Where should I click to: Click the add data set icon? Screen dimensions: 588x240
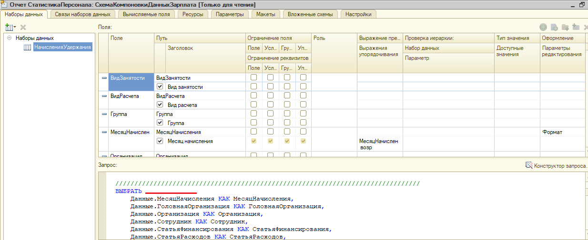point(10,28)
